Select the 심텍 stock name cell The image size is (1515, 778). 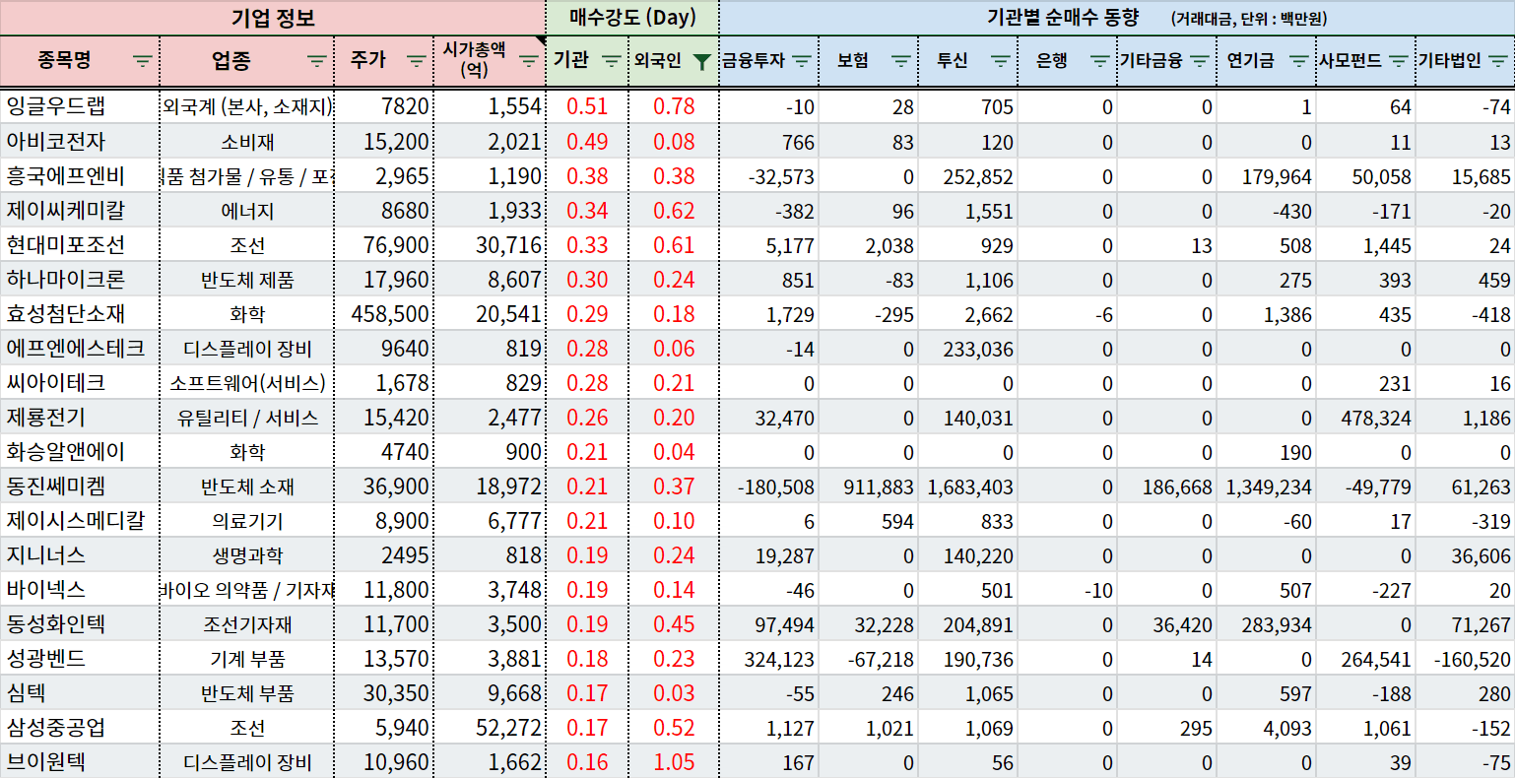[x=80, y=692]
